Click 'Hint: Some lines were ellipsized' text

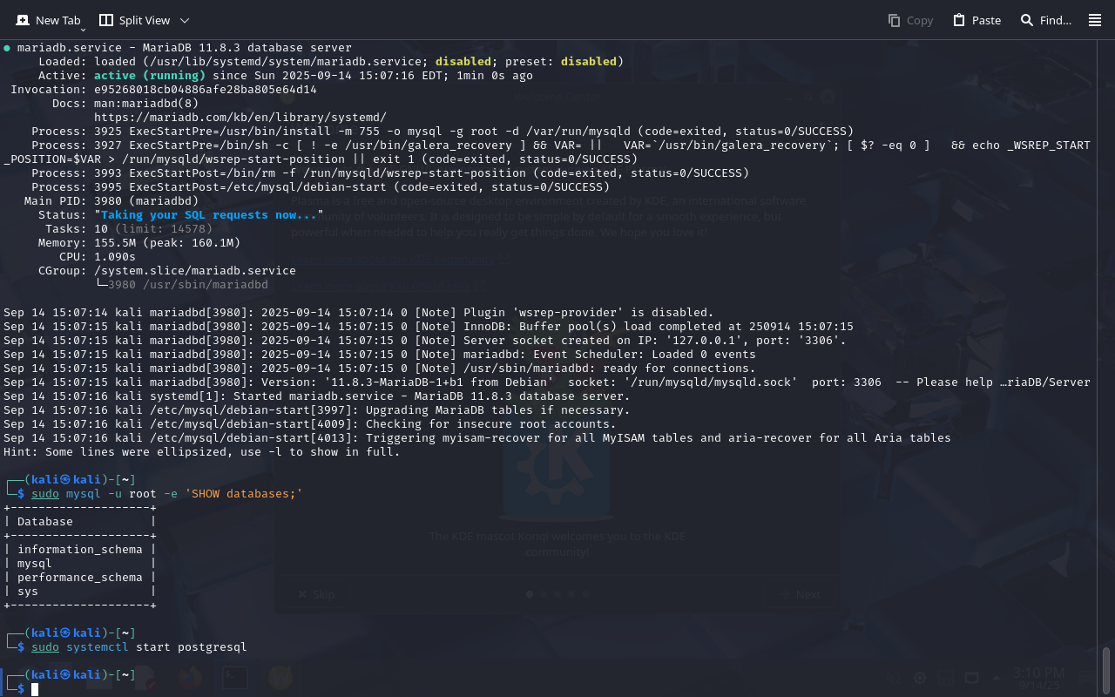(202, 451)
